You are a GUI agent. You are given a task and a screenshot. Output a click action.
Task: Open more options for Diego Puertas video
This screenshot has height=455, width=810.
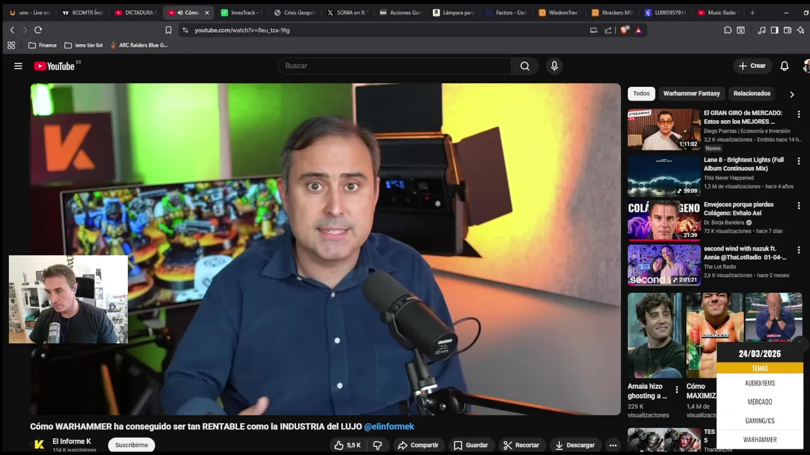point(799,114)
